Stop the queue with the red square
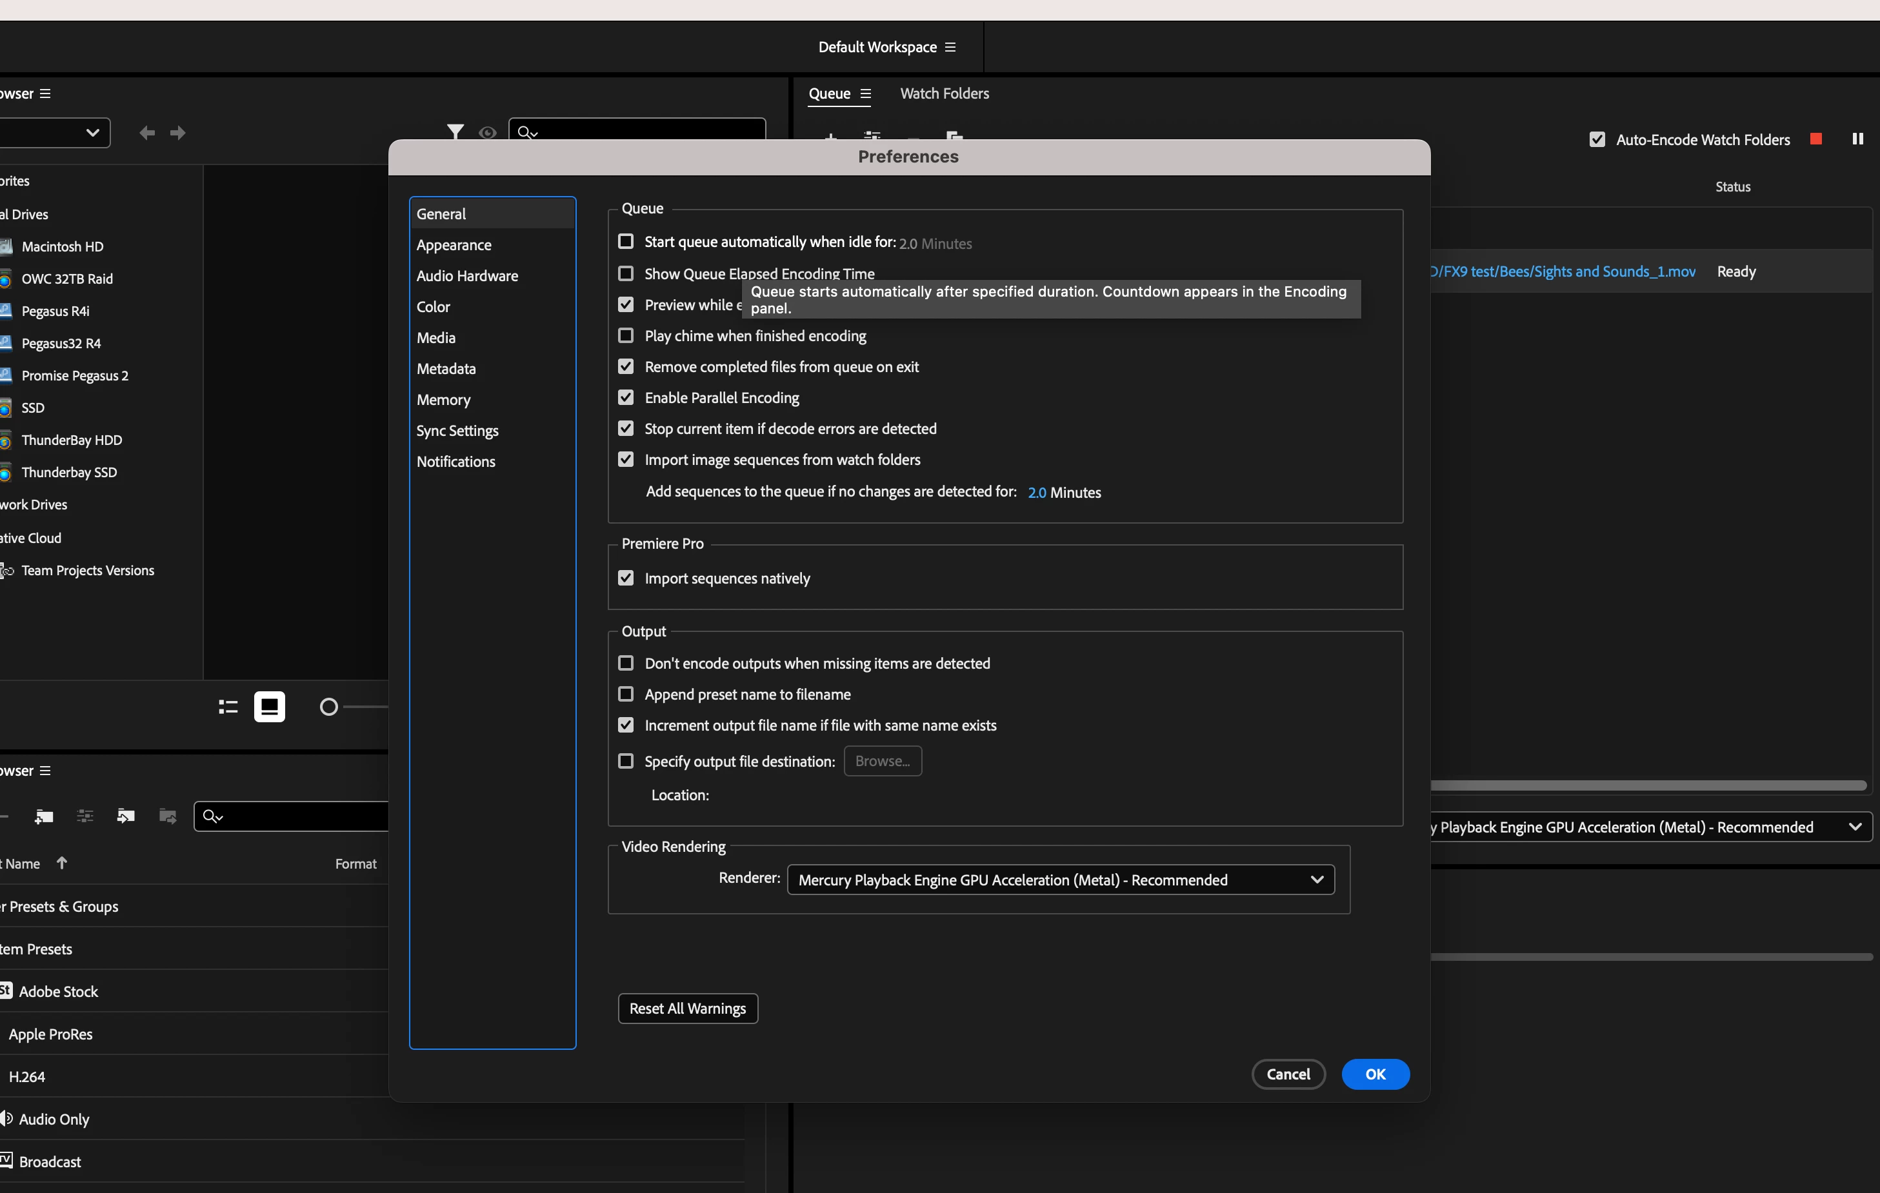This screenshot has height=1193, width=1880. (1816, 139)
